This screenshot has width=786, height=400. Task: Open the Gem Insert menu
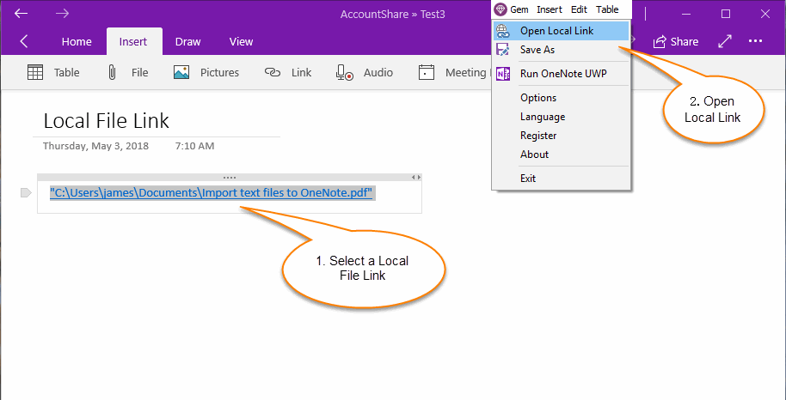tap(550, 9)
